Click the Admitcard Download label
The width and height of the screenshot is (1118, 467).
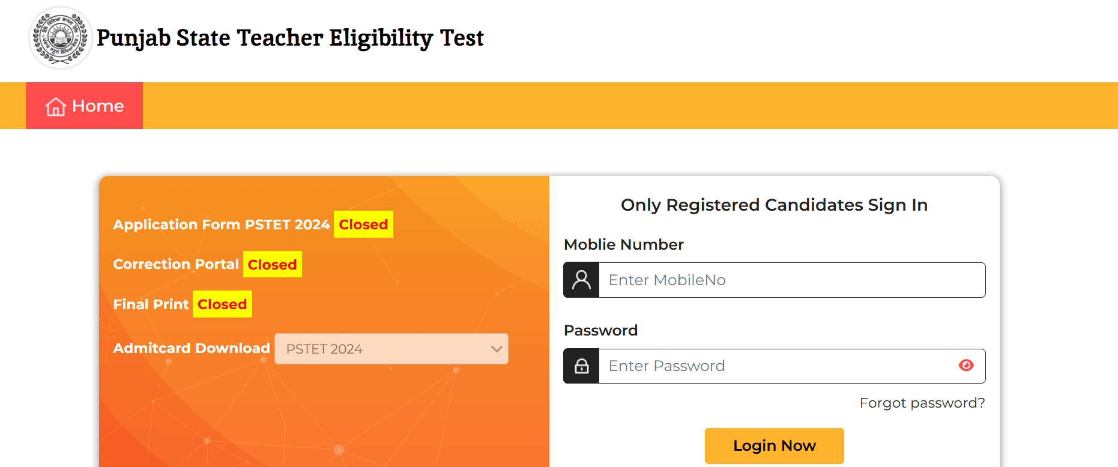(x=192, y=348)
